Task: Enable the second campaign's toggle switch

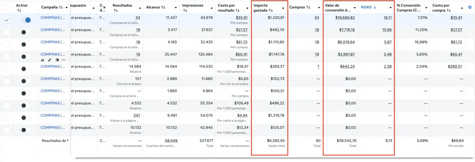Action: coord(26,32)
